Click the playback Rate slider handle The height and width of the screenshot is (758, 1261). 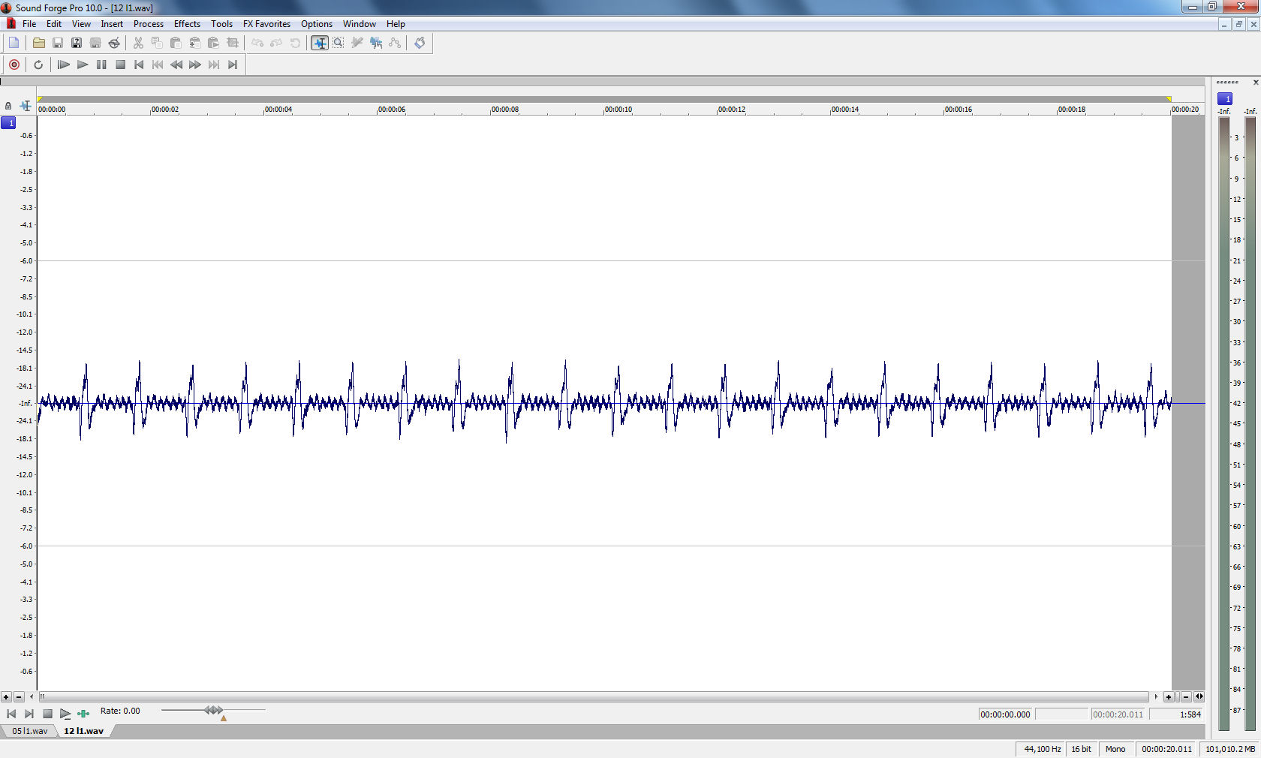click(214, 710)
